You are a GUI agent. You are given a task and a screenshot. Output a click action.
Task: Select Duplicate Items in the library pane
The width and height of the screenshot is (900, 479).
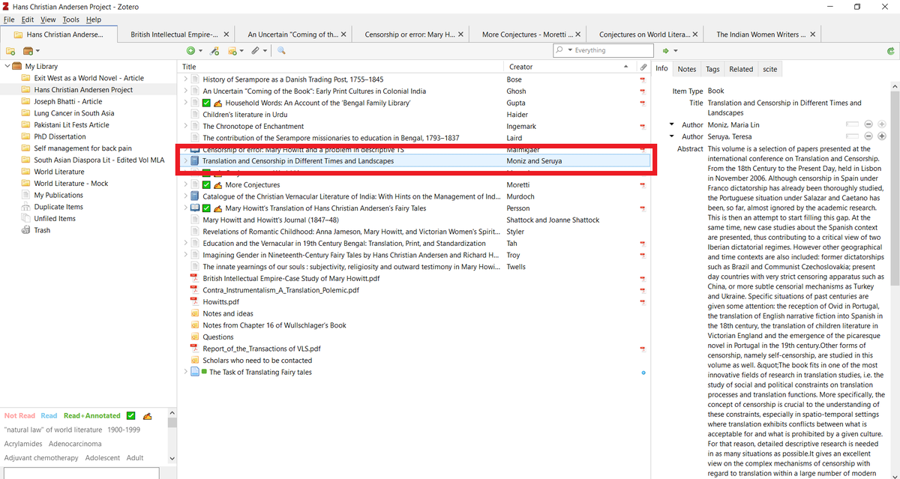pos(58,207)
